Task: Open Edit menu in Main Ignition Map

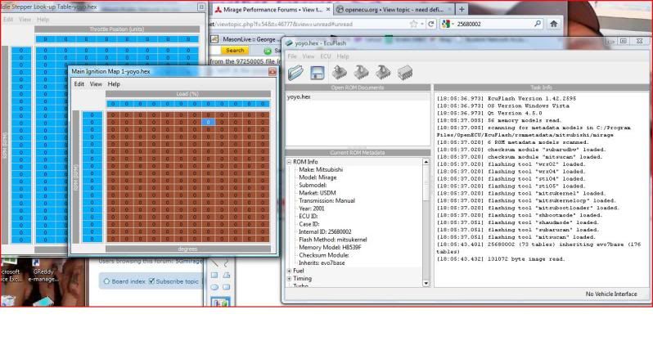Action: 79,84
